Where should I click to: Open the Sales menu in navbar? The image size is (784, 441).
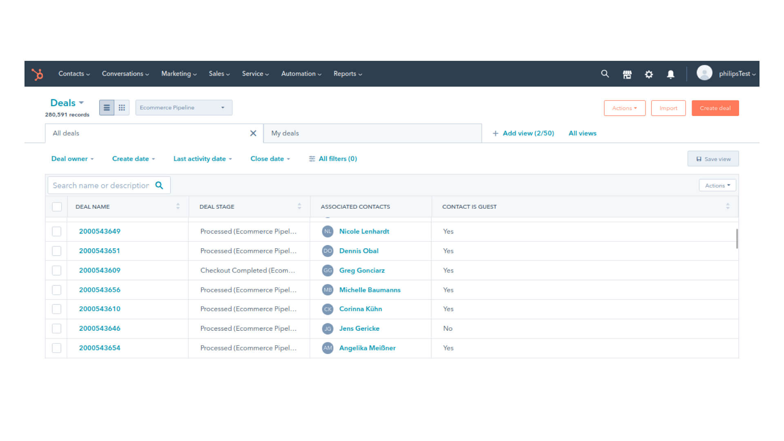219,74
